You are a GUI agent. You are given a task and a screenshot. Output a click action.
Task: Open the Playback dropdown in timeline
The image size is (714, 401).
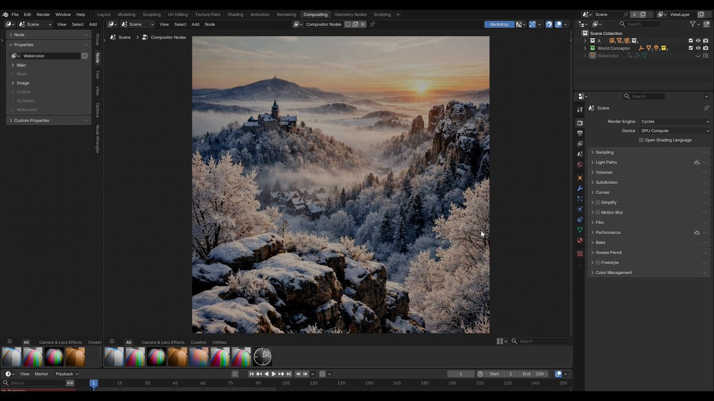tap(67, 374)
